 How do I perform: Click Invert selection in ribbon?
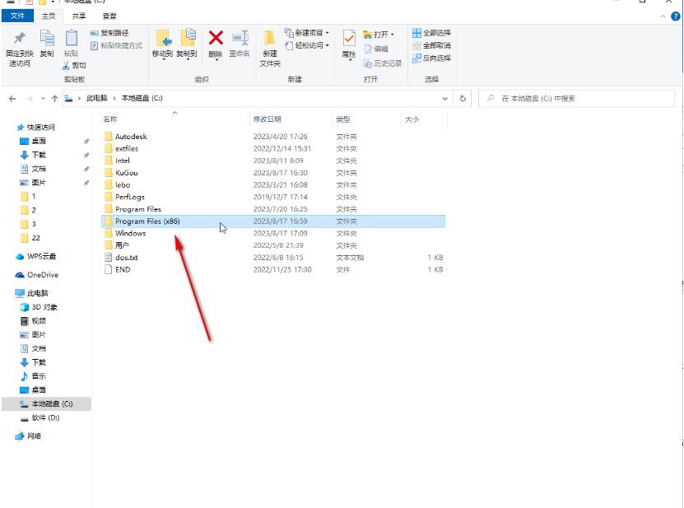coord(431,58)
